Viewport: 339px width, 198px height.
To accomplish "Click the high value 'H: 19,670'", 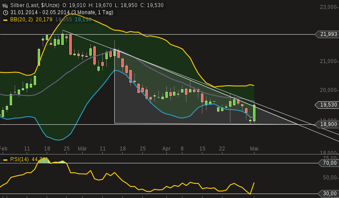I will [100, 5].
